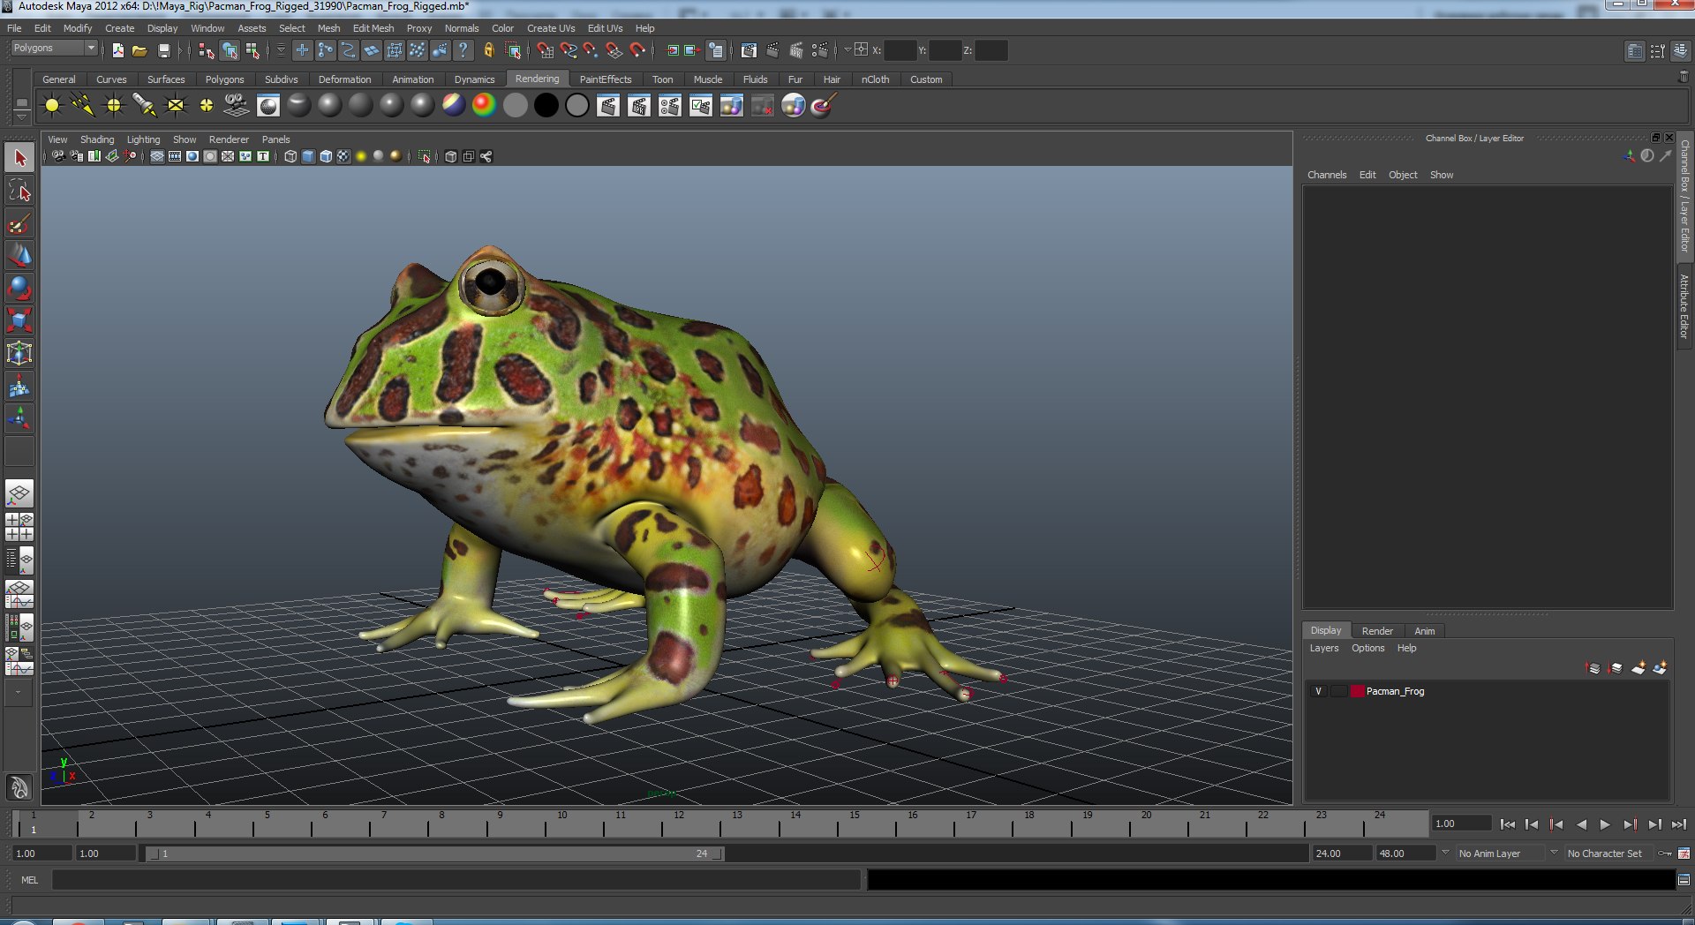Viewport: 1695px width, 925px height.
Task: Toggle wireframe on shaded in viewport
Action: coord(326,156)
